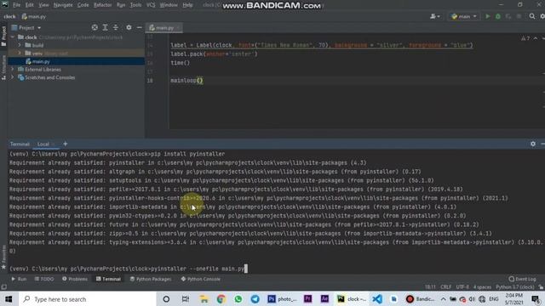Open the Navigate menu
Image resolution: width=545 pixels, height=306 pixels.
(x=63, y=5)
